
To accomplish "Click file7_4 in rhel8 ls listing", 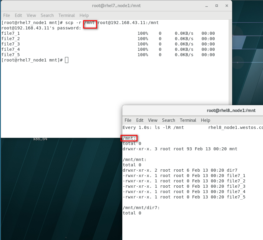I will point(236,192).
